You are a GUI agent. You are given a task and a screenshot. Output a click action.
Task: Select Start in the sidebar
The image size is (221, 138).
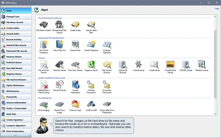coord(16,11)
